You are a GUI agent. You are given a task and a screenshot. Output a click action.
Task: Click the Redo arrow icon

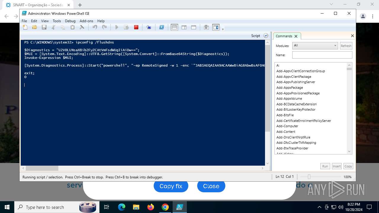click(x=104, y=27)
